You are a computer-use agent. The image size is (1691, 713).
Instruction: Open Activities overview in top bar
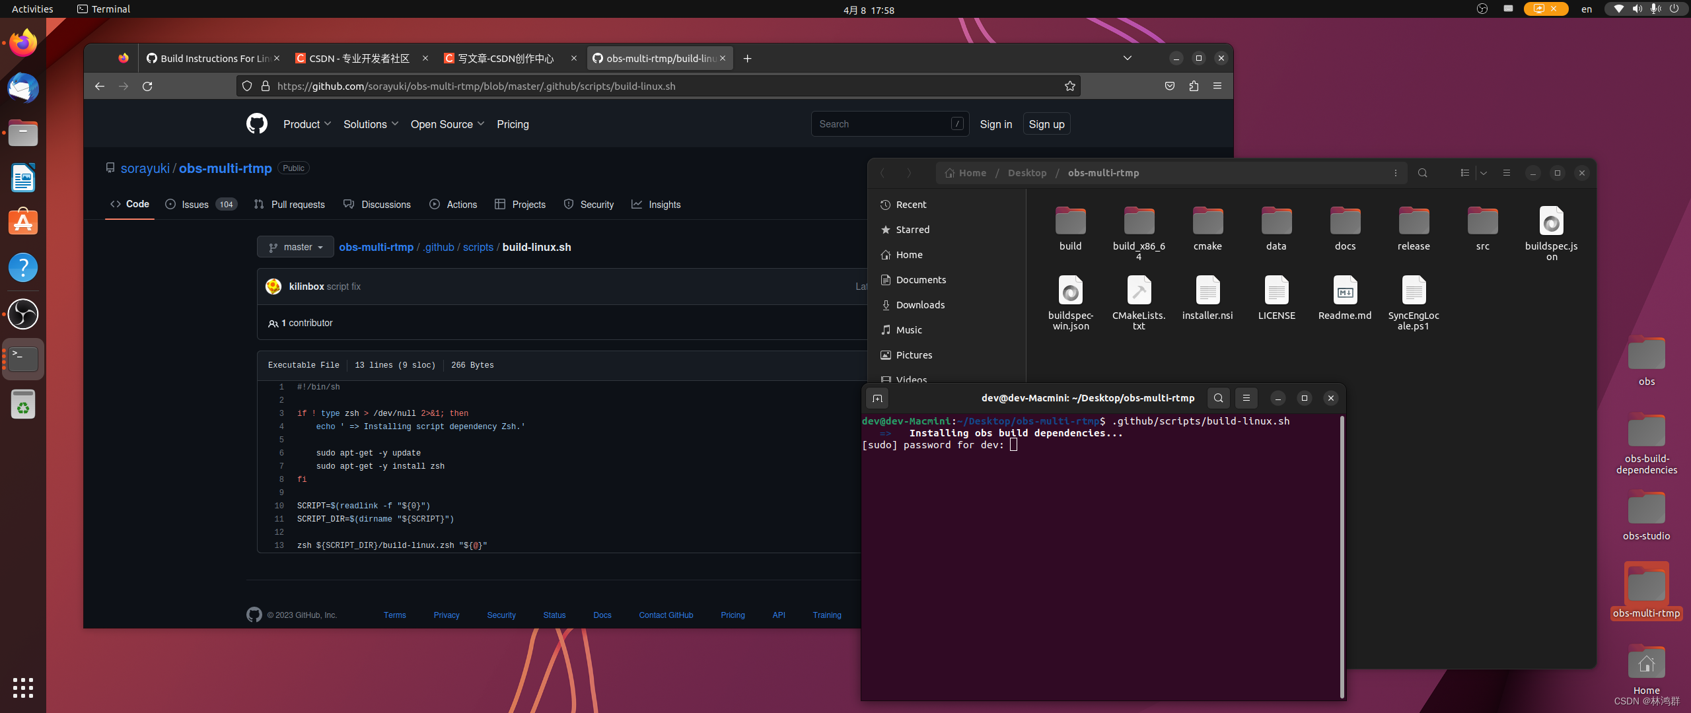(32, 9)
